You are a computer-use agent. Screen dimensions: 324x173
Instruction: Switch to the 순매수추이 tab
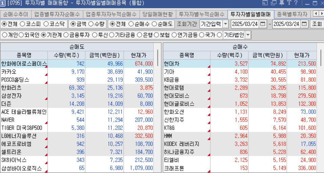click(16, 15)
